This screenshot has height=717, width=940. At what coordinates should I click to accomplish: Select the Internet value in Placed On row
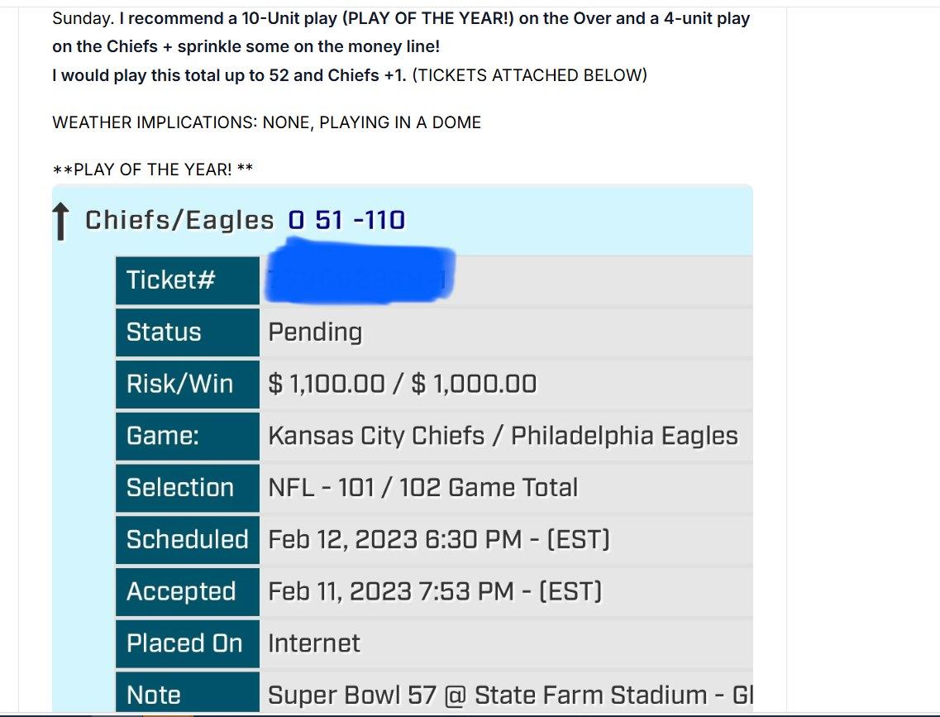click(314, 643)
